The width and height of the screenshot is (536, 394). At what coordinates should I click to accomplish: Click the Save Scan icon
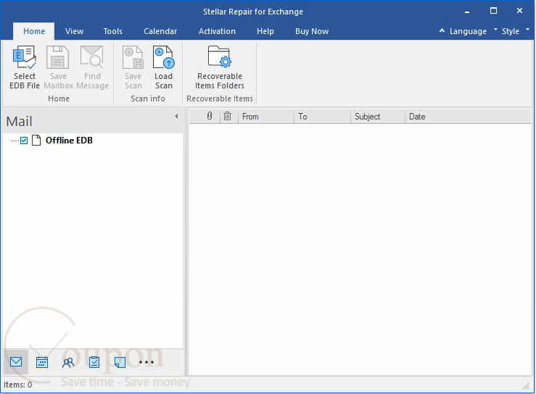coord(133,57)
